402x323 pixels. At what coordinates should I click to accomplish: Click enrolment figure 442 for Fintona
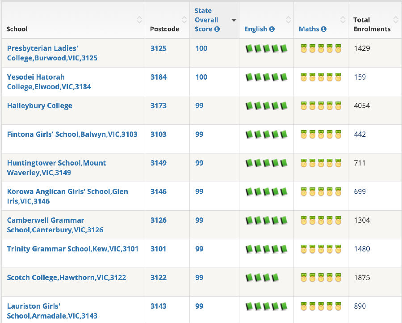[360, 134]
